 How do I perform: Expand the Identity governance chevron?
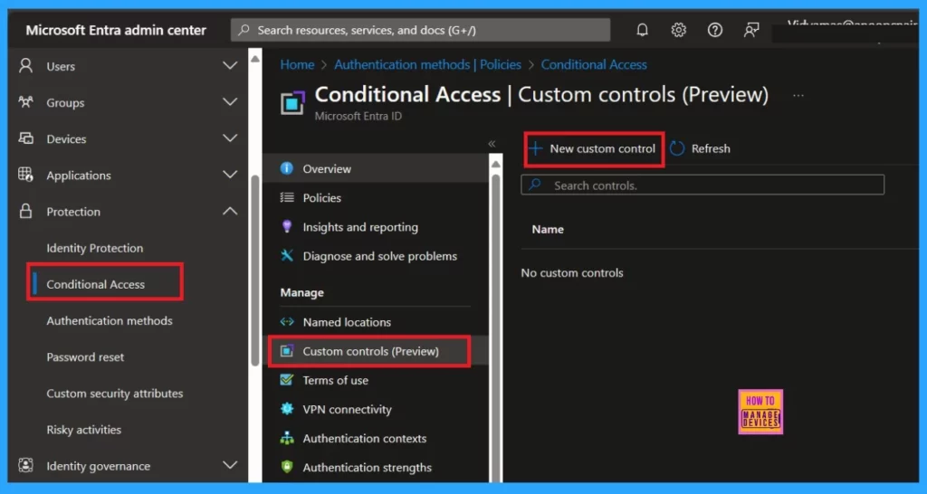coord(230,466)
